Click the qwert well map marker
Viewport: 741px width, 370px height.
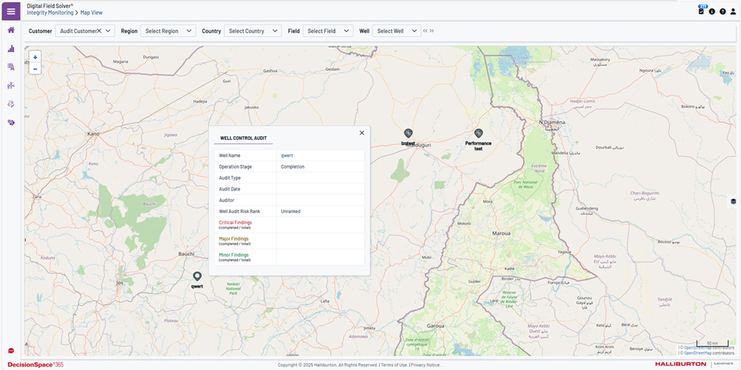197,277
